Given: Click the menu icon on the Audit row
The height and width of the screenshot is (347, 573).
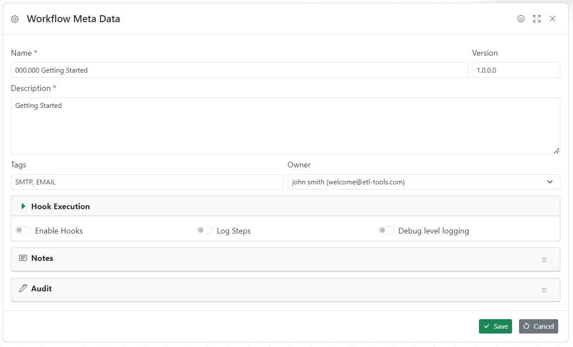Looking at the screenshot, I should [x=544, y=290].
